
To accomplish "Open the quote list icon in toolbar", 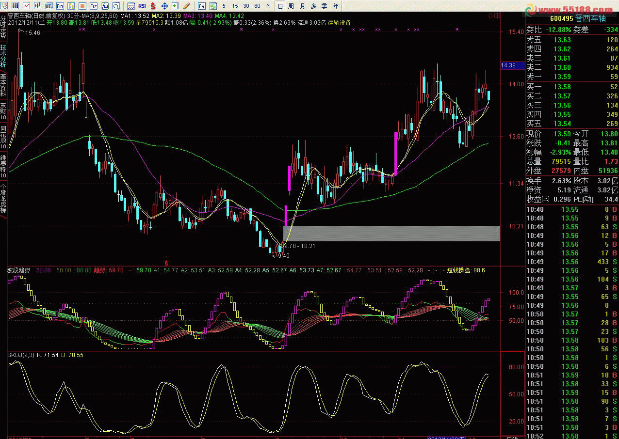I will click(4, 6).
